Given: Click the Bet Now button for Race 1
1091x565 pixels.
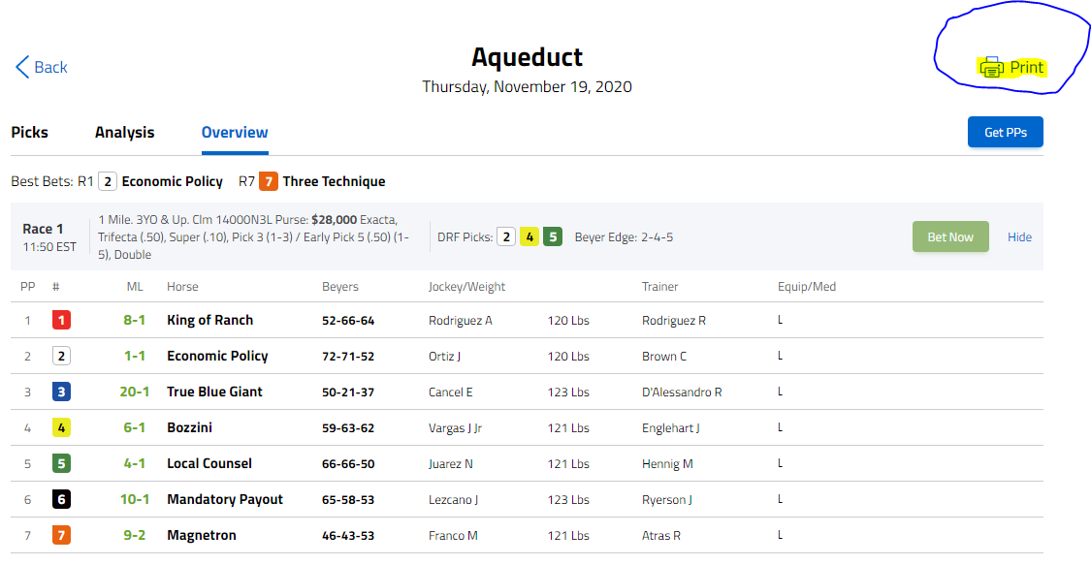Looking at the screenshot, I should pos(950,237).
